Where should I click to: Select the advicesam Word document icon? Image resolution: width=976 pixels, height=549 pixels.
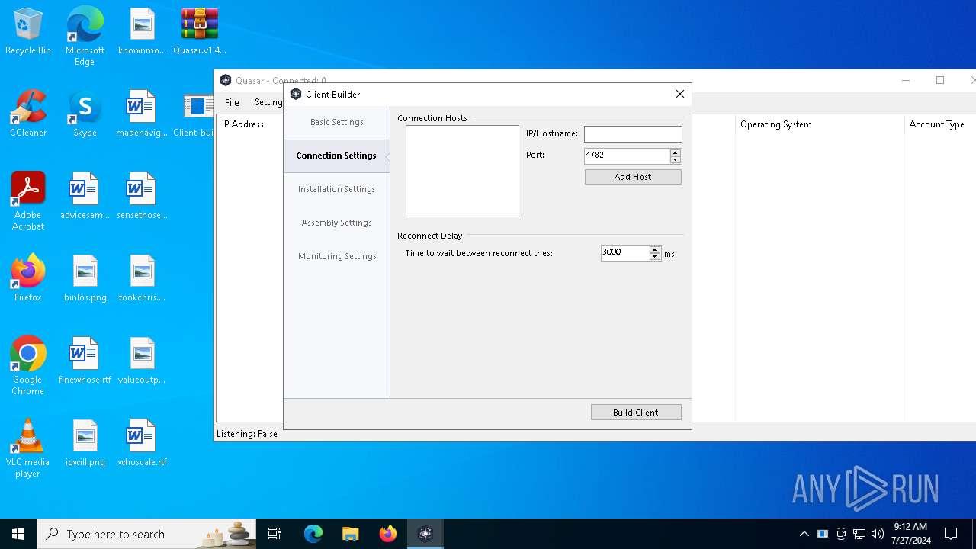point(85,196)
